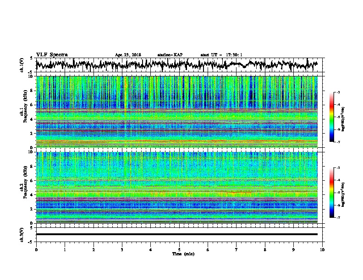The image size is (363, 280).
Task: Click the '-7' value on ch.2 color bar
Action: 338,217
